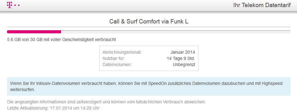Click the magenta filled part of usage bar

pos(34,32)
